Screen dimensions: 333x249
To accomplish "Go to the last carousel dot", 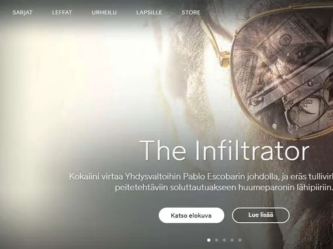I will 240,240.
